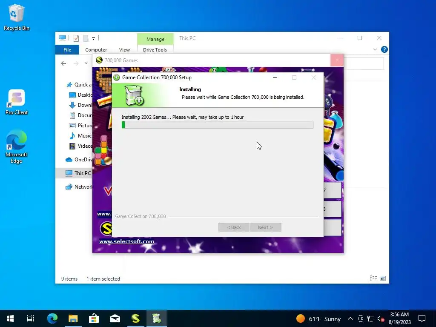Click the Explorer search box
436x327 pixels.
tap(364, 63)
